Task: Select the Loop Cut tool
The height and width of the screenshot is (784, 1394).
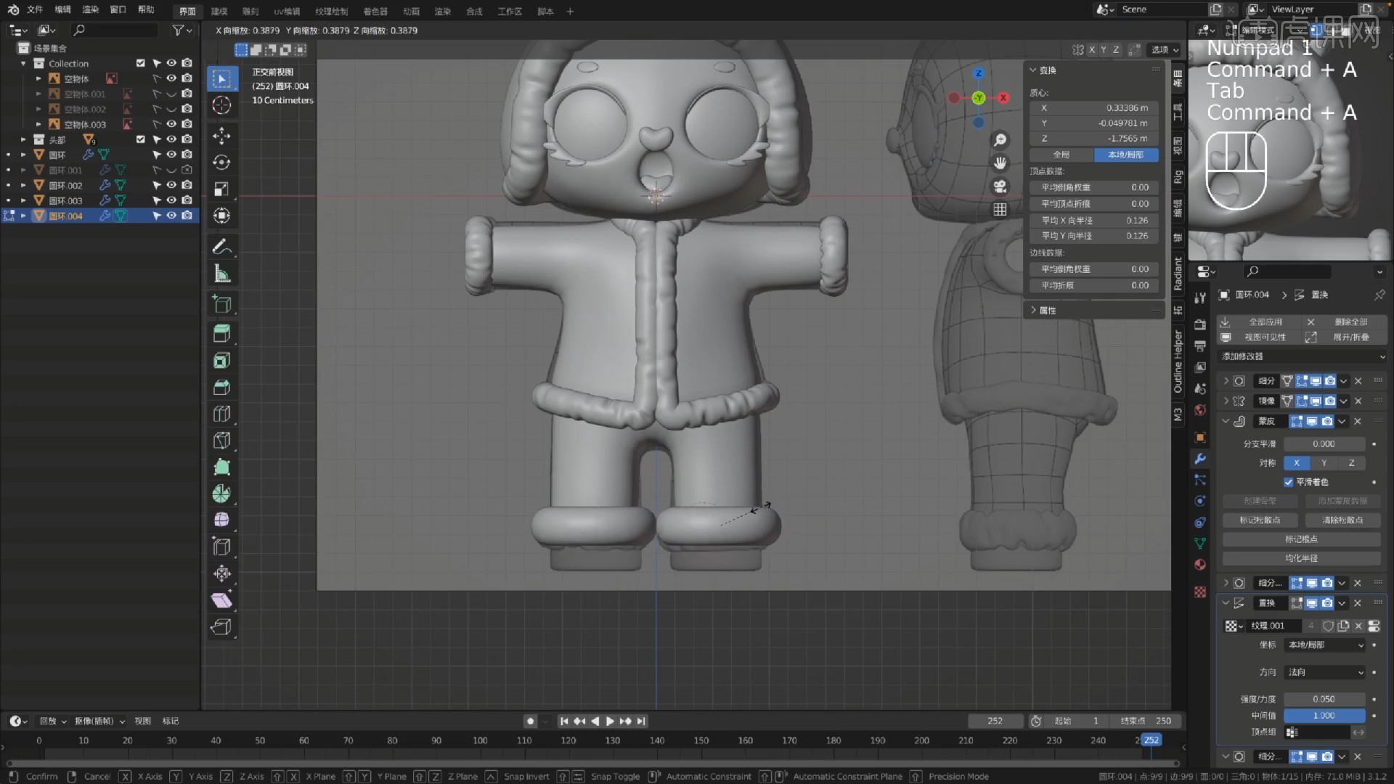Action: click(222, 414)
